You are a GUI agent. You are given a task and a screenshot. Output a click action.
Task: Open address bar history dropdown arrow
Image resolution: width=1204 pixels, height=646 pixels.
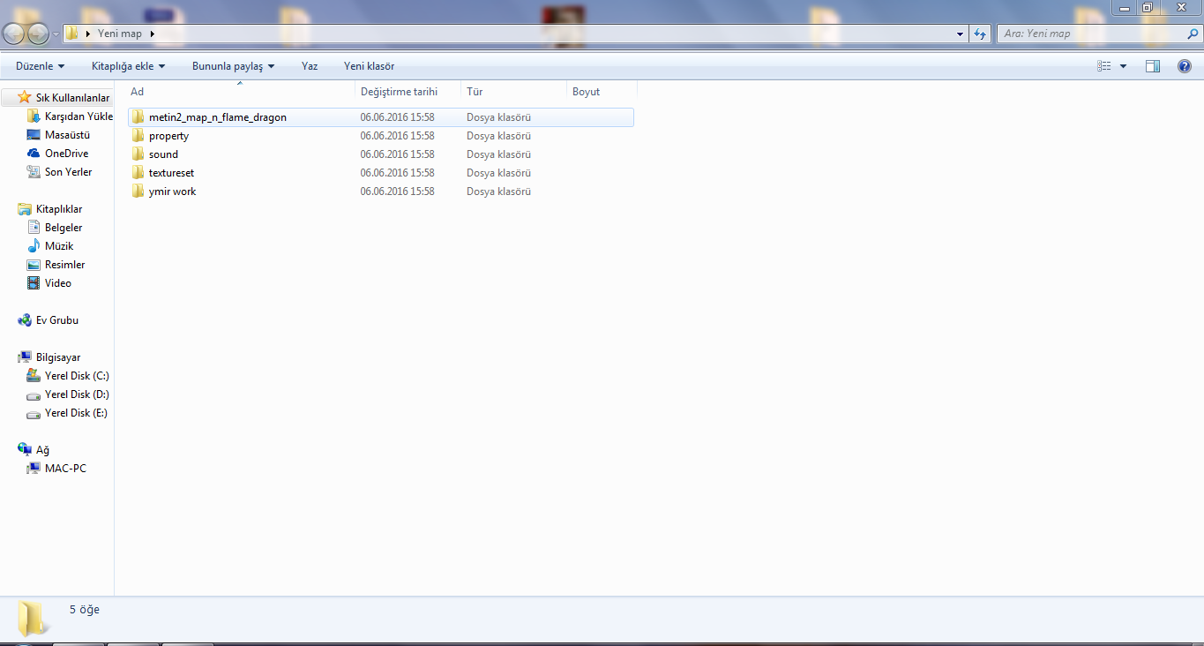coord(961,34)
